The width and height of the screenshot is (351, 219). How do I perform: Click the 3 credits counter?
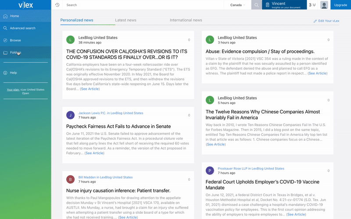coord(312,5)
